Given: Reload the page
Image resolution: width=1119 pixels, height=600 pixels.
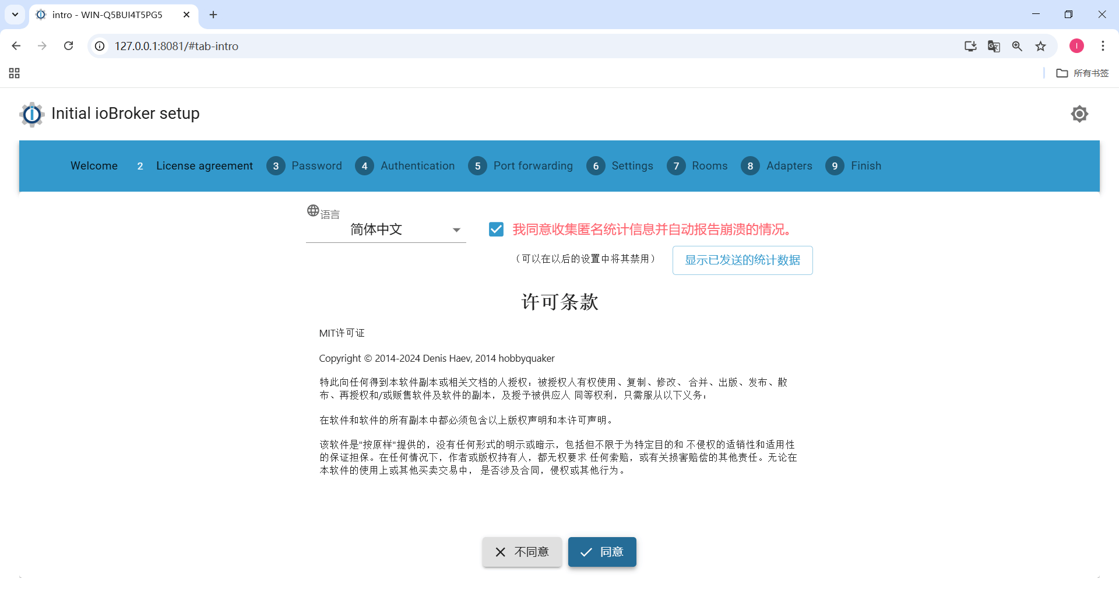Looking at the screenshot, I should pos(68,46).
